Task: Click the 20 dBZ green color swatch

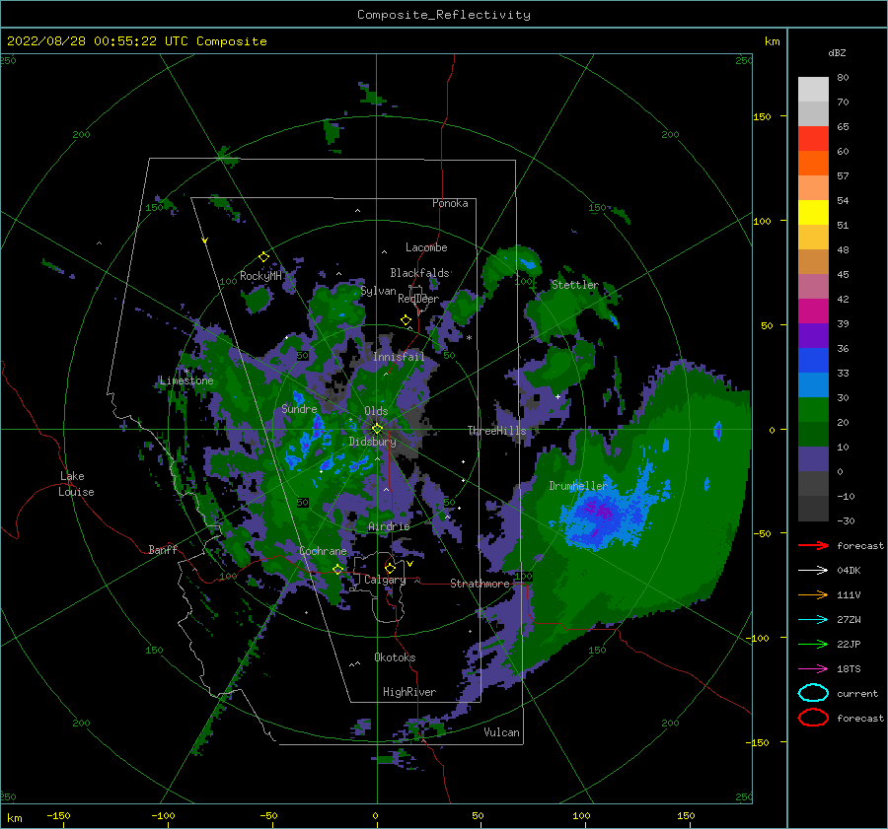Action: coord(813,410)
